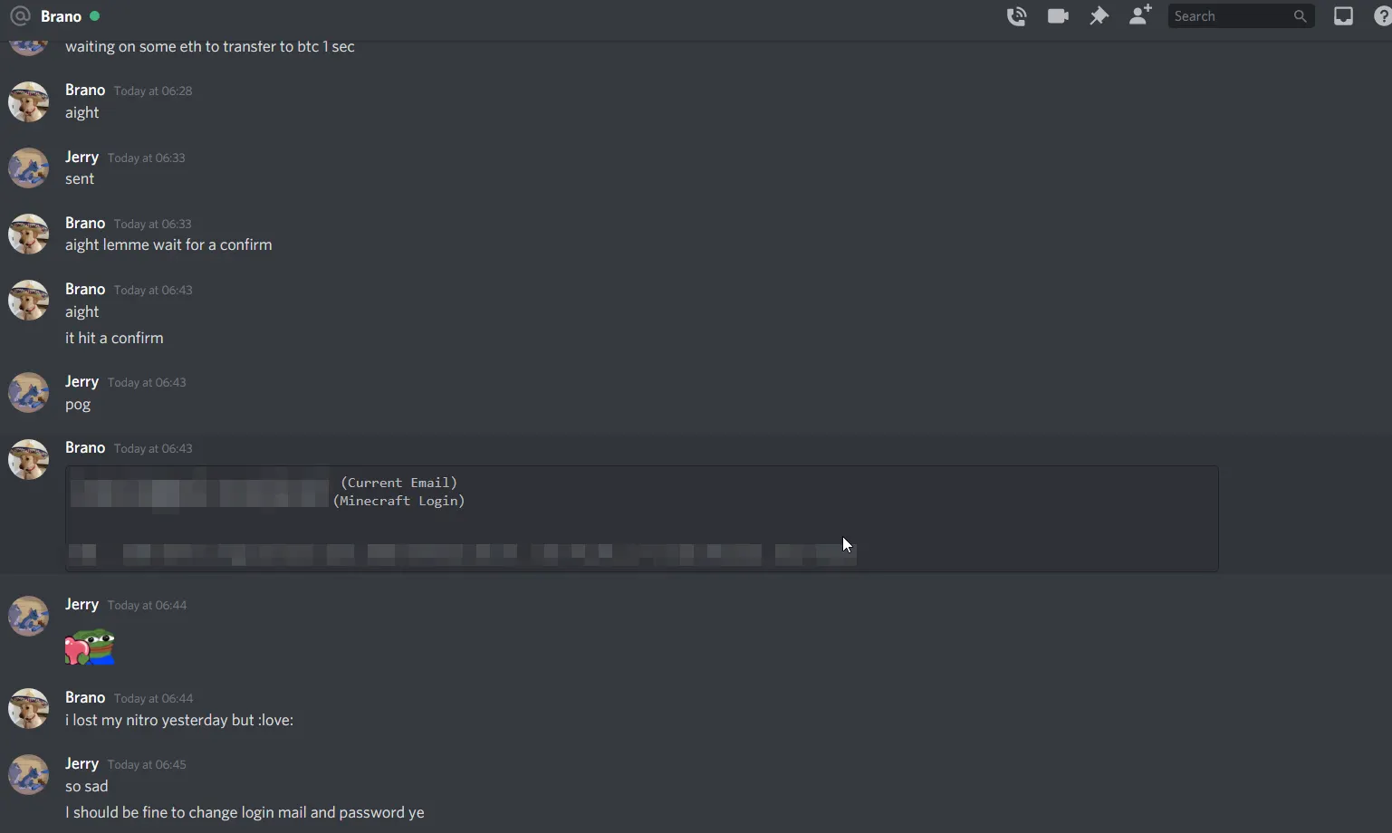Click Brano's username above 'aight lemme wait'
The height and width of the screenshot is (833, 1392).
[85, 223]
